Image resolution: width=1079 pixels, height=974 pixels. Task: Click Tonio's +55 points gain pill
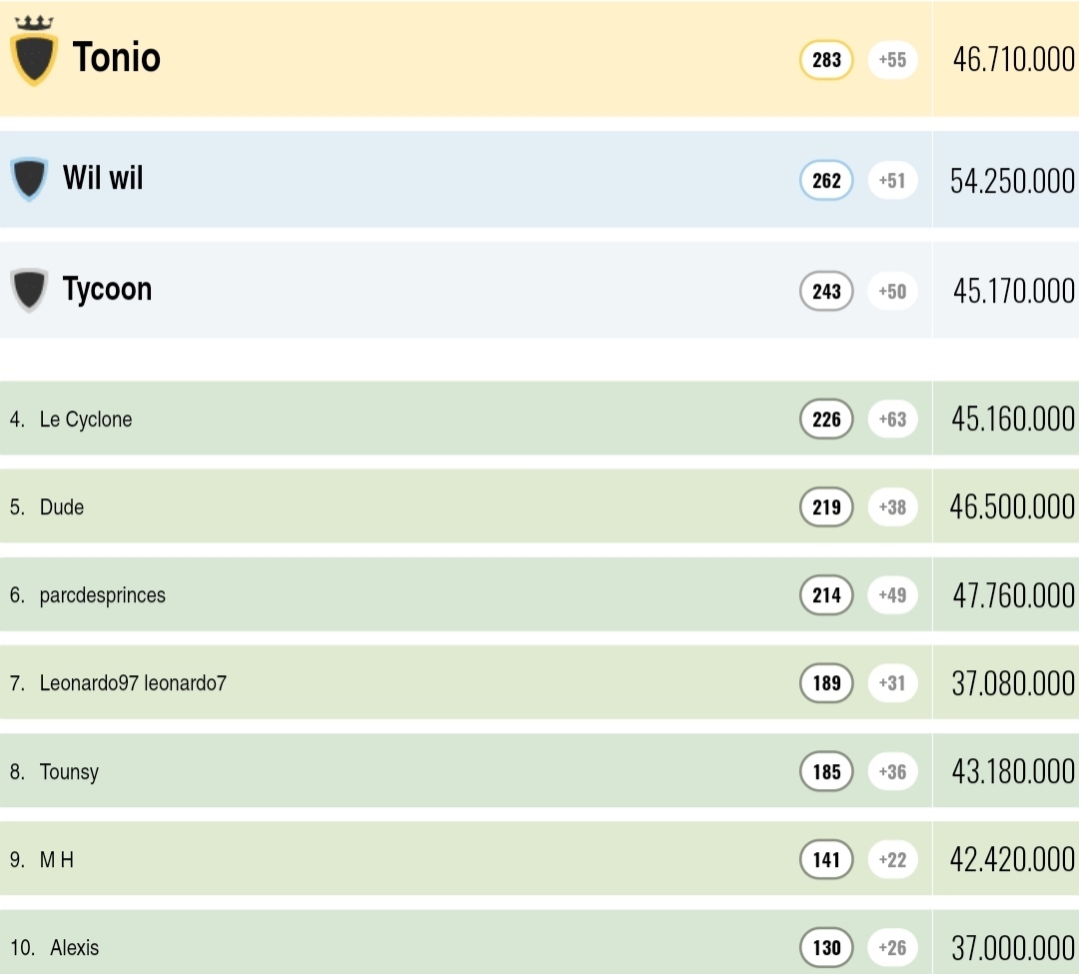pos(892,60)
